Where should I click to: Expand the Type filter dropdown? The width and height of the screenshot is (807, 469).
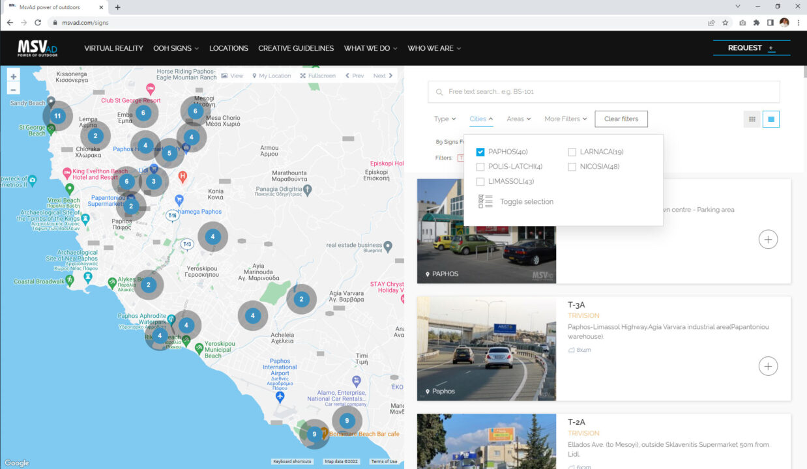[445, 119]
